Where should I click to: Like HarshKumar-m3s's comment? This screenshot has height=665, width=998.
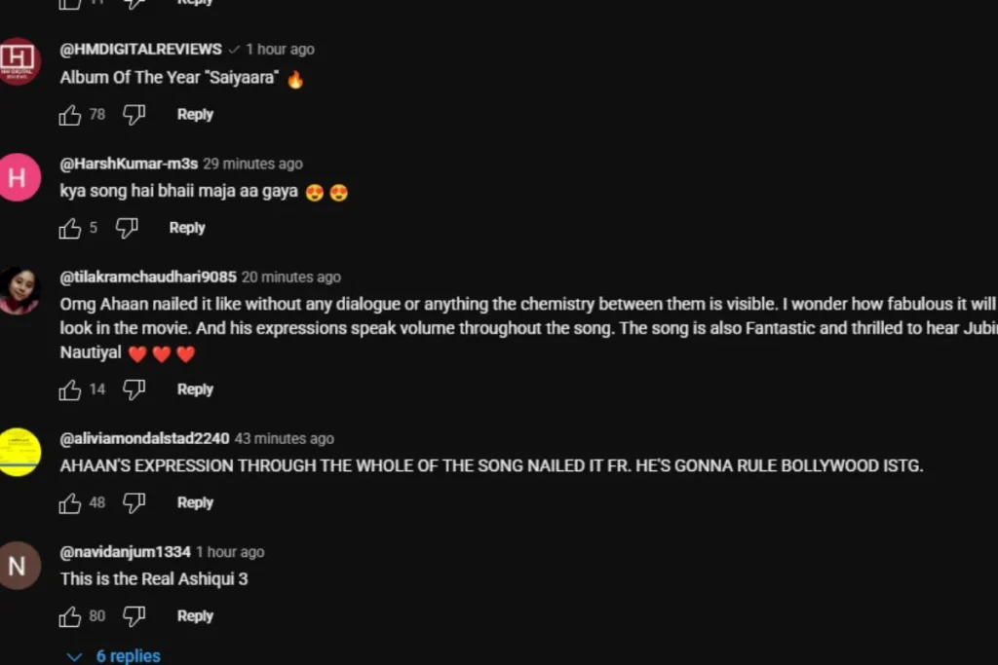(x=70, y=228)
